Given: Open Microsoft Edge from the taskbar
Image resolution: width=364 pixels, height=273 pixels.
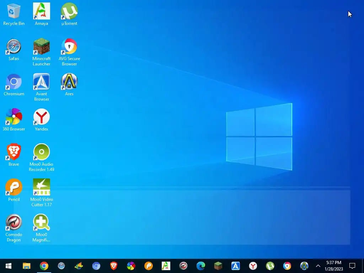Looking at the screenshot, I should pos(200,266).
